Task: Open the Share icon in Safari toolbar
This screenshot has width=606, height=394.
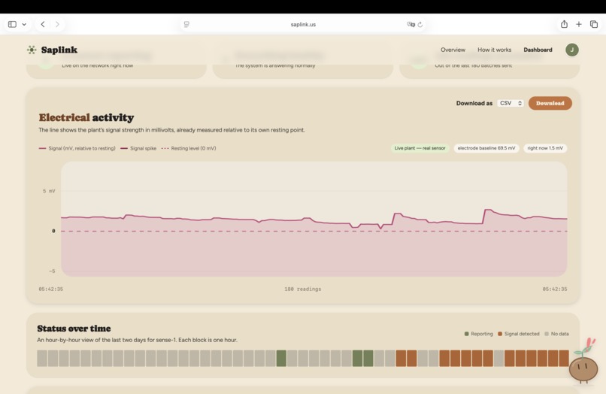Action: [564, 24]
